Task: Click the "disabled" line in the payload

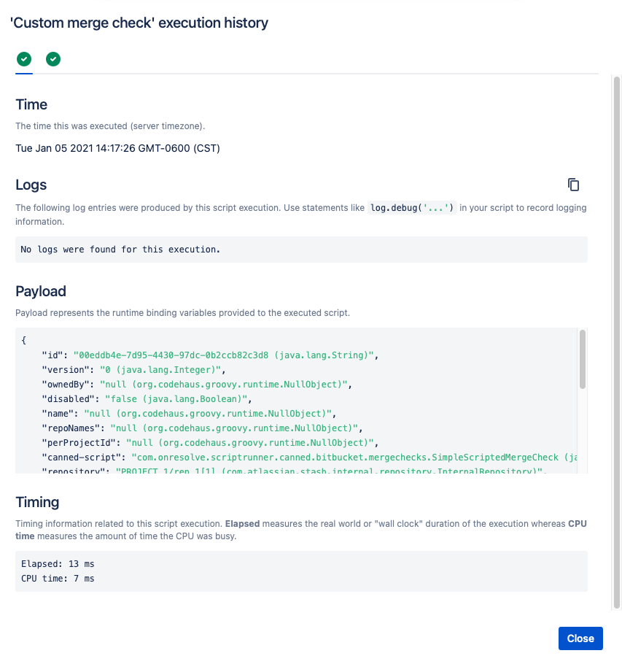Action: tap(147, 399)
